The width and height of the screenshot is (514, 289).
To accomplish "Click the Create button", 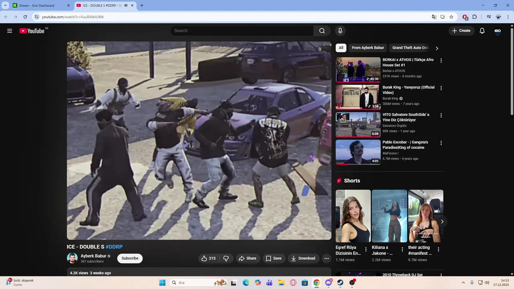I will click(461, 31).
